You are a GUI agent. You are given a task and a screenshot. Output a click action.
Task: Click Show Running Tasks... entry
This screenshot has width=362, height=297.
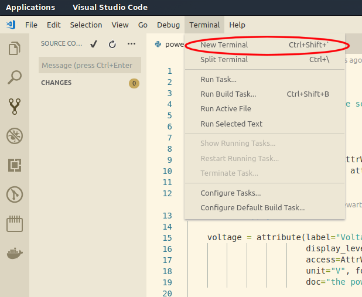pyautogui.click(x=265, y=143)
